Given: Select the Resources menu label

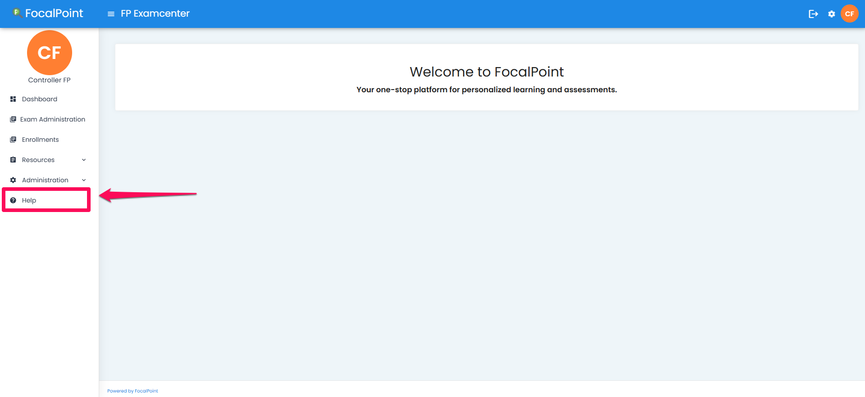Looking at the screenshot, I should coord(38,160).
